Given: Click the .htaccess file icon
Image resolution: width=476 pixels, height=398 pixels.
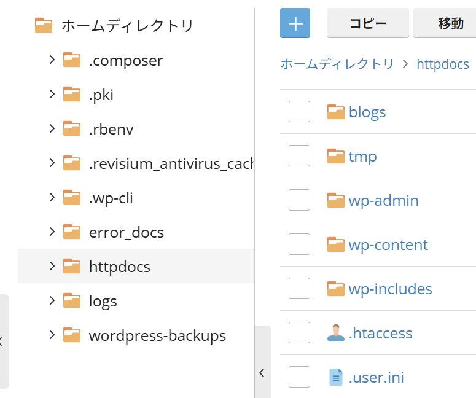Looking at the screenshot, I should pos(336,333).
